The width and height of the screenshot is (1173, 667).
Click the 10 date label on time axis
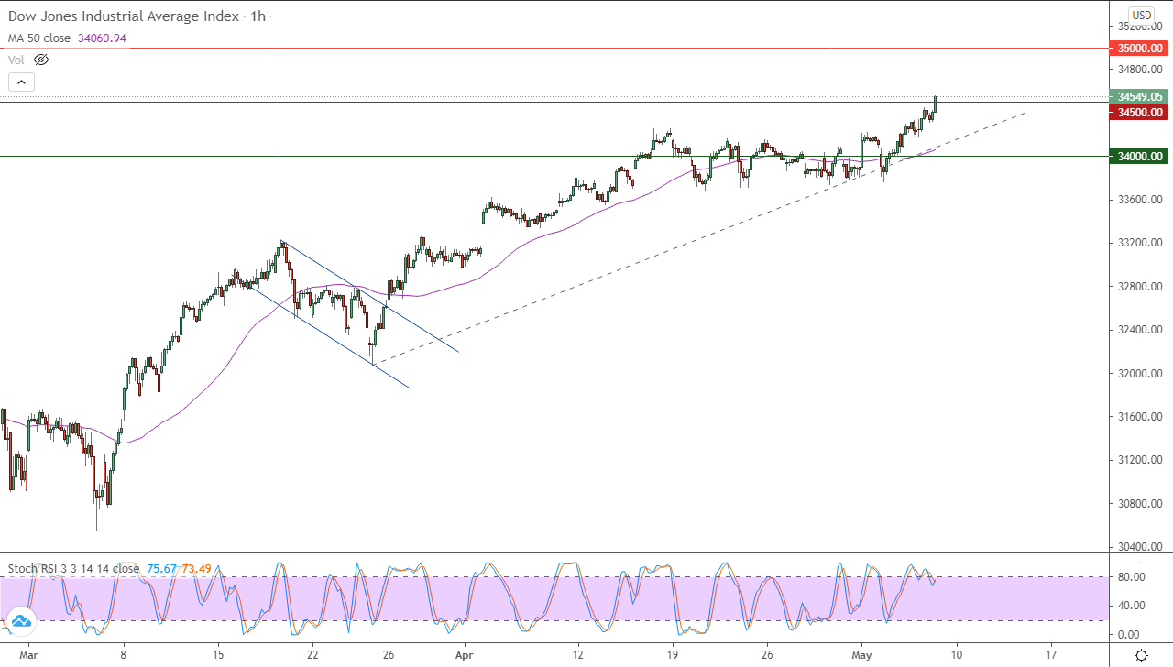pos(956,655)
